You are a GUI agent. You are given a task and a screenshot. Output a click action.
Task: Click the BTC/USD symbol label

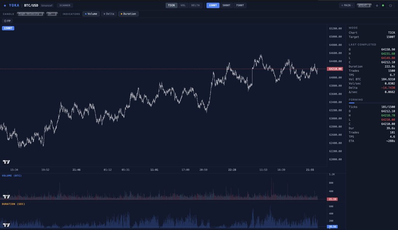(31, 5)
